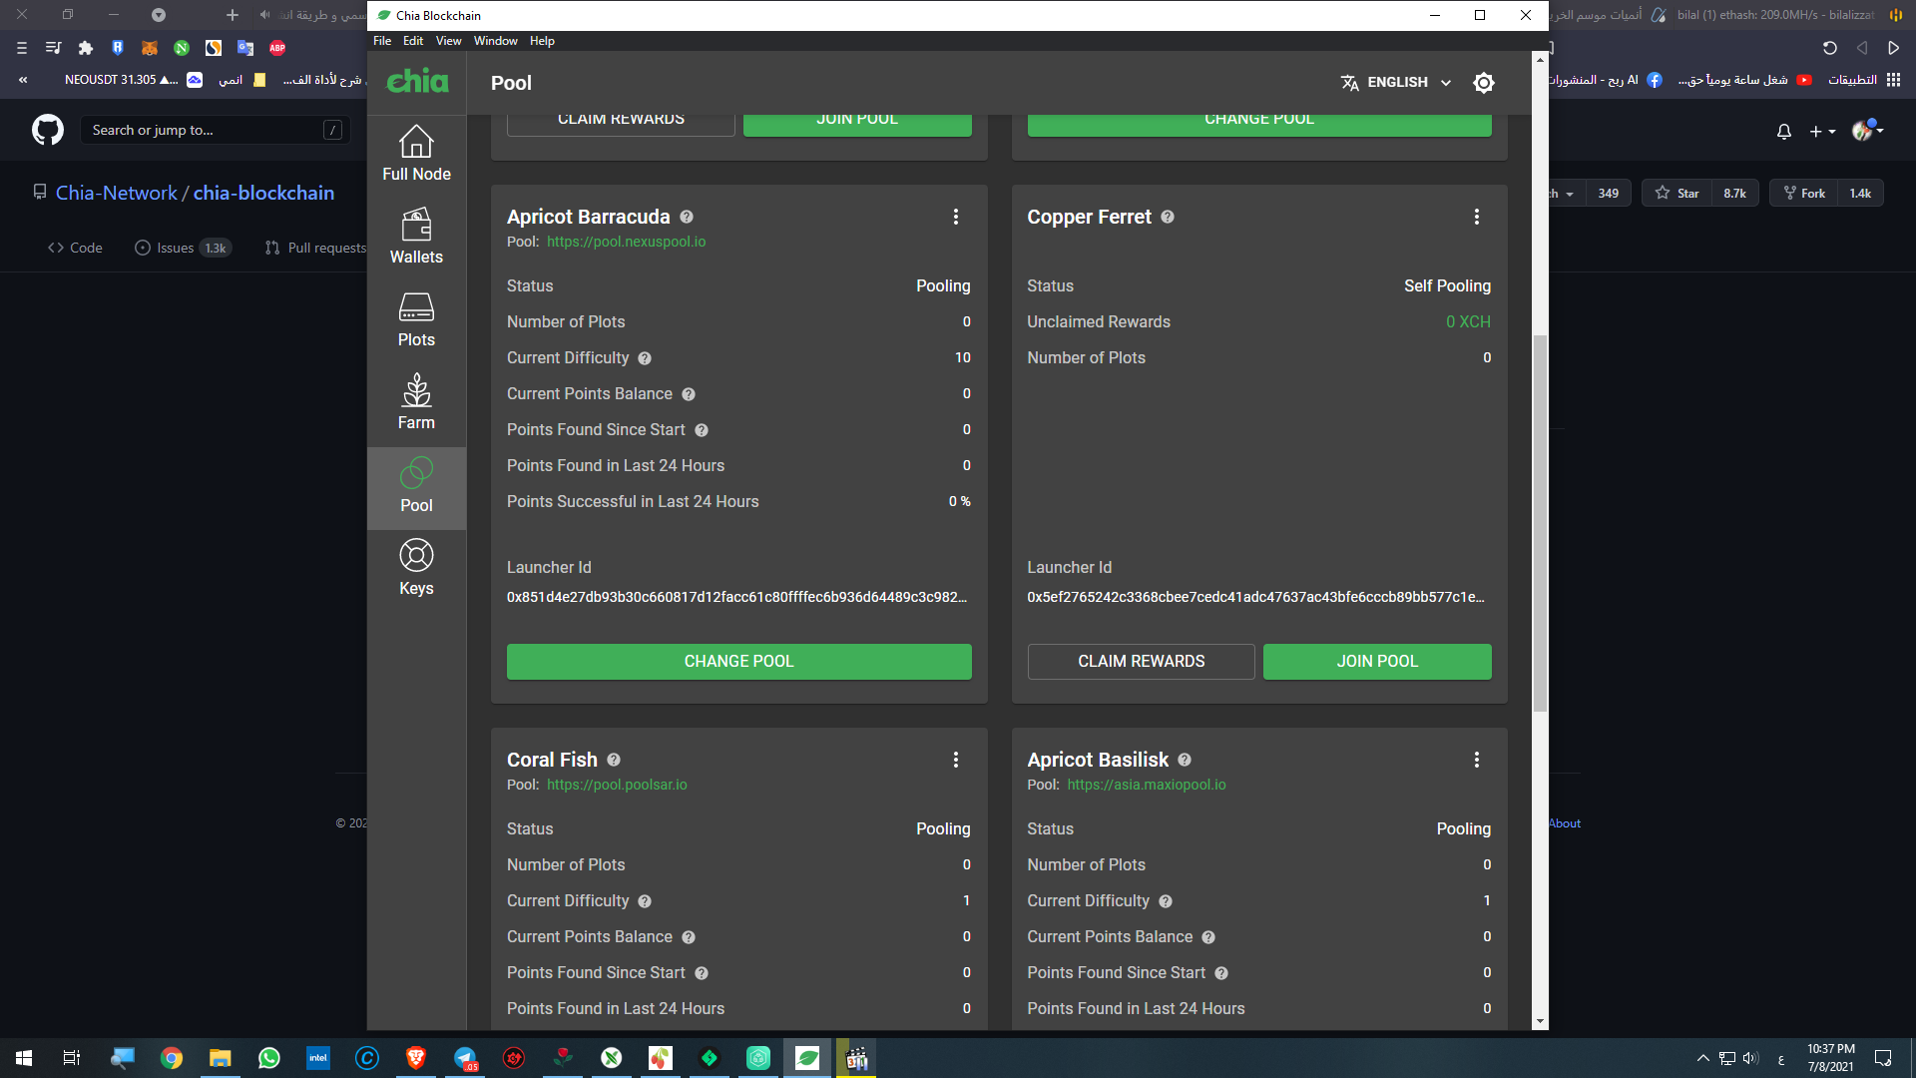This screenshot has height=1078, width=1916.
Task: Open the Help menu in Chia
Action: [x=542, y=41]
